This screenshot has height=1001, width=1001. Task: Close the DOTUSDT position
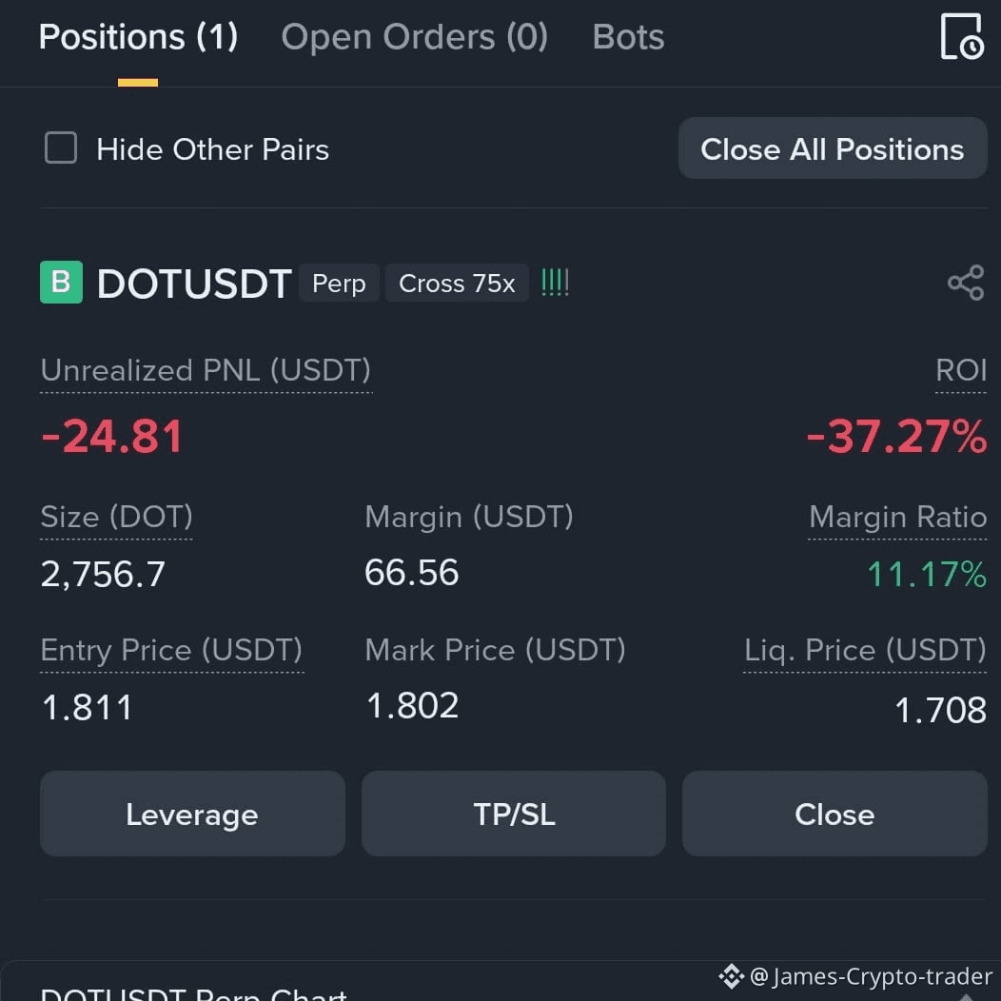pos(834,814)
